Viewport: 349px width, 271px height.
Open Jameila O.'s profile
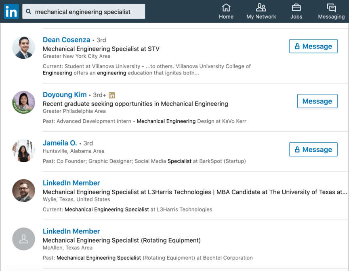coord(60,143)
